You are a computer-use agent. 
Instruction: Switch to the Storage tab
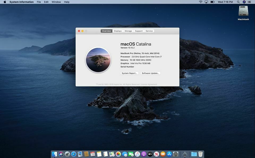pyautogui.click(x=128, y=31)
